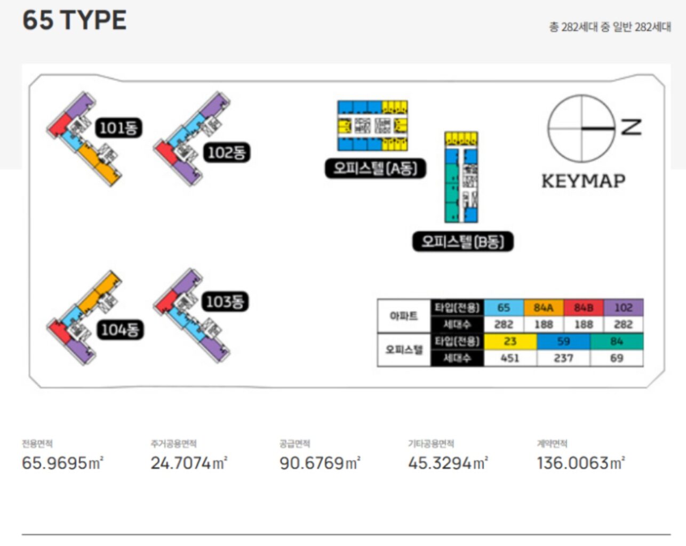Click the Officetel B-dong floor plan thumbnail
Screen dimensions: 686x546
(x=461, y=178)
